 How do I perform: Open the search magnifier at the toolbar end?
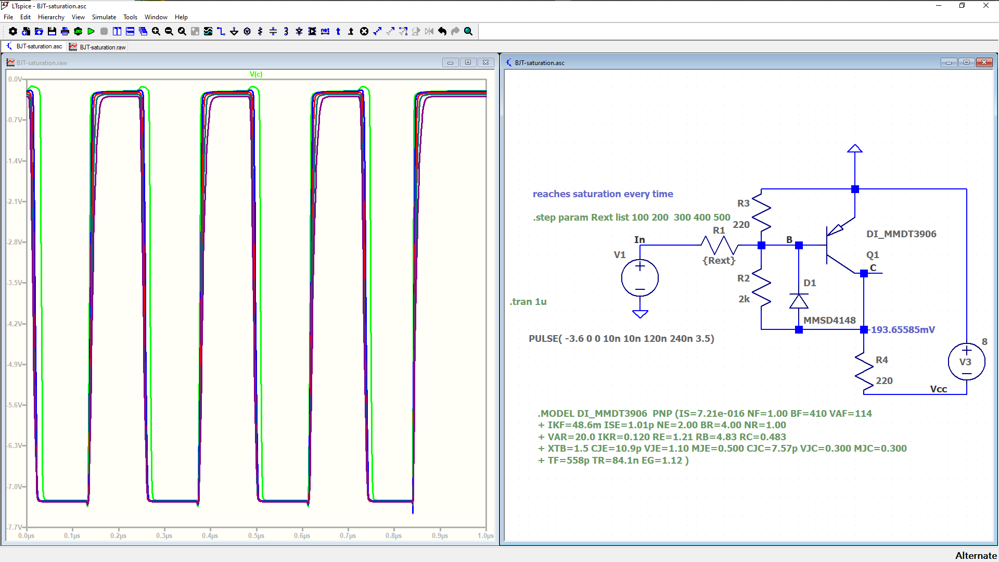[468, 31]
